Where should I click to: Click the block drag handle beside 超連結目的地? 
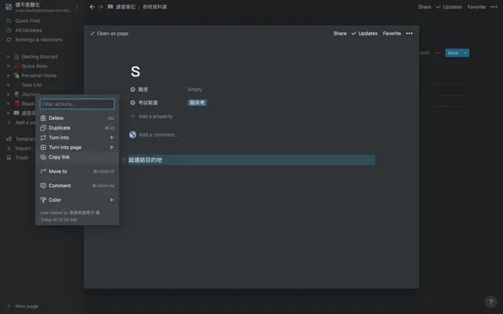[x=124, y=160]
